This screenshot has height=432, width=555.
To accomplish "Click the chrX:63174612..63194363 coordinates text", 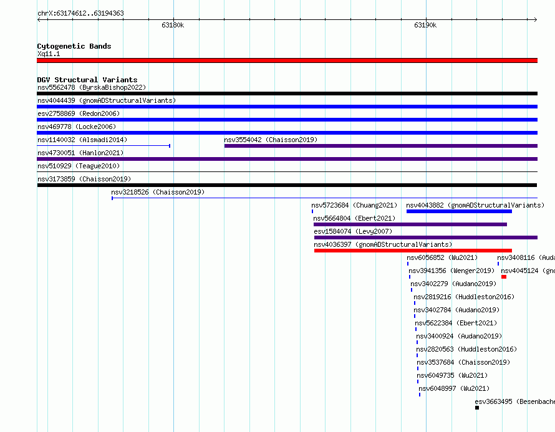I will (x=80, y=13).
